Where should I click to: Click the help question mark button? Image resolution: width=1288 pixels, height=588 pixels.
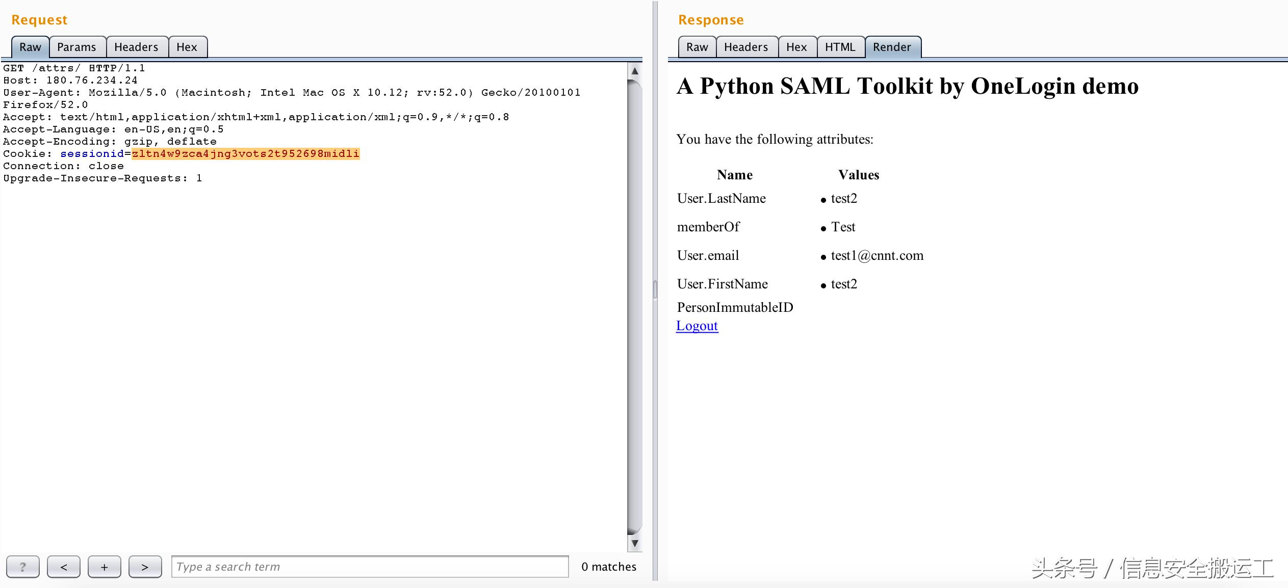(x=22, y=567)
